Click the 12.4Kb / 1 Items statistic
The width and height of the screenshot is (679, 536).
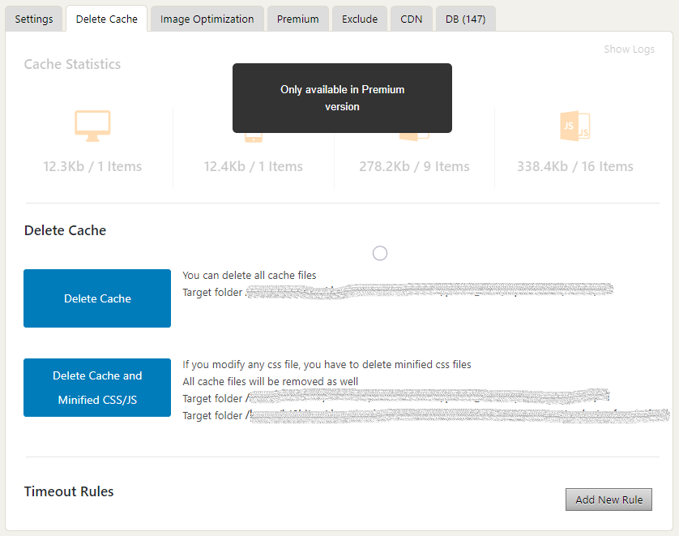[253, 166]
